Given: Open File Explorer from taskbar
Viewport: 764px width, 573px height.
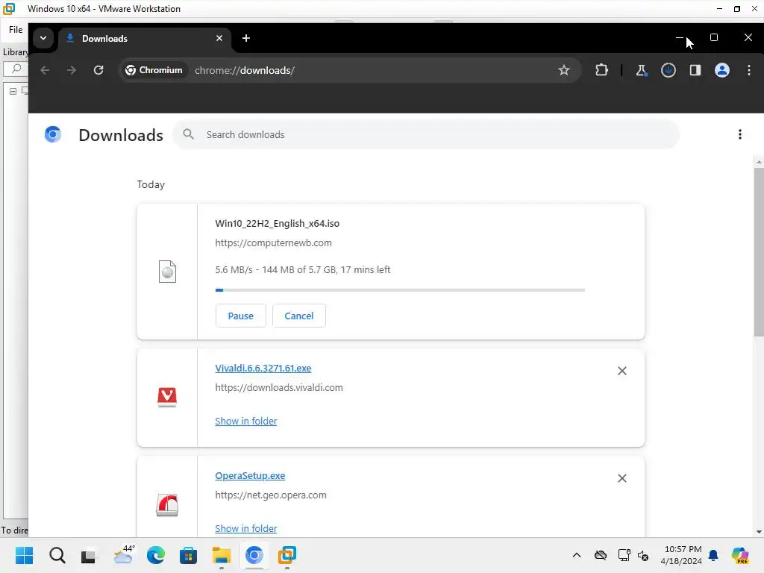Looking at the screenshot, I should click(x=221, y=555).
